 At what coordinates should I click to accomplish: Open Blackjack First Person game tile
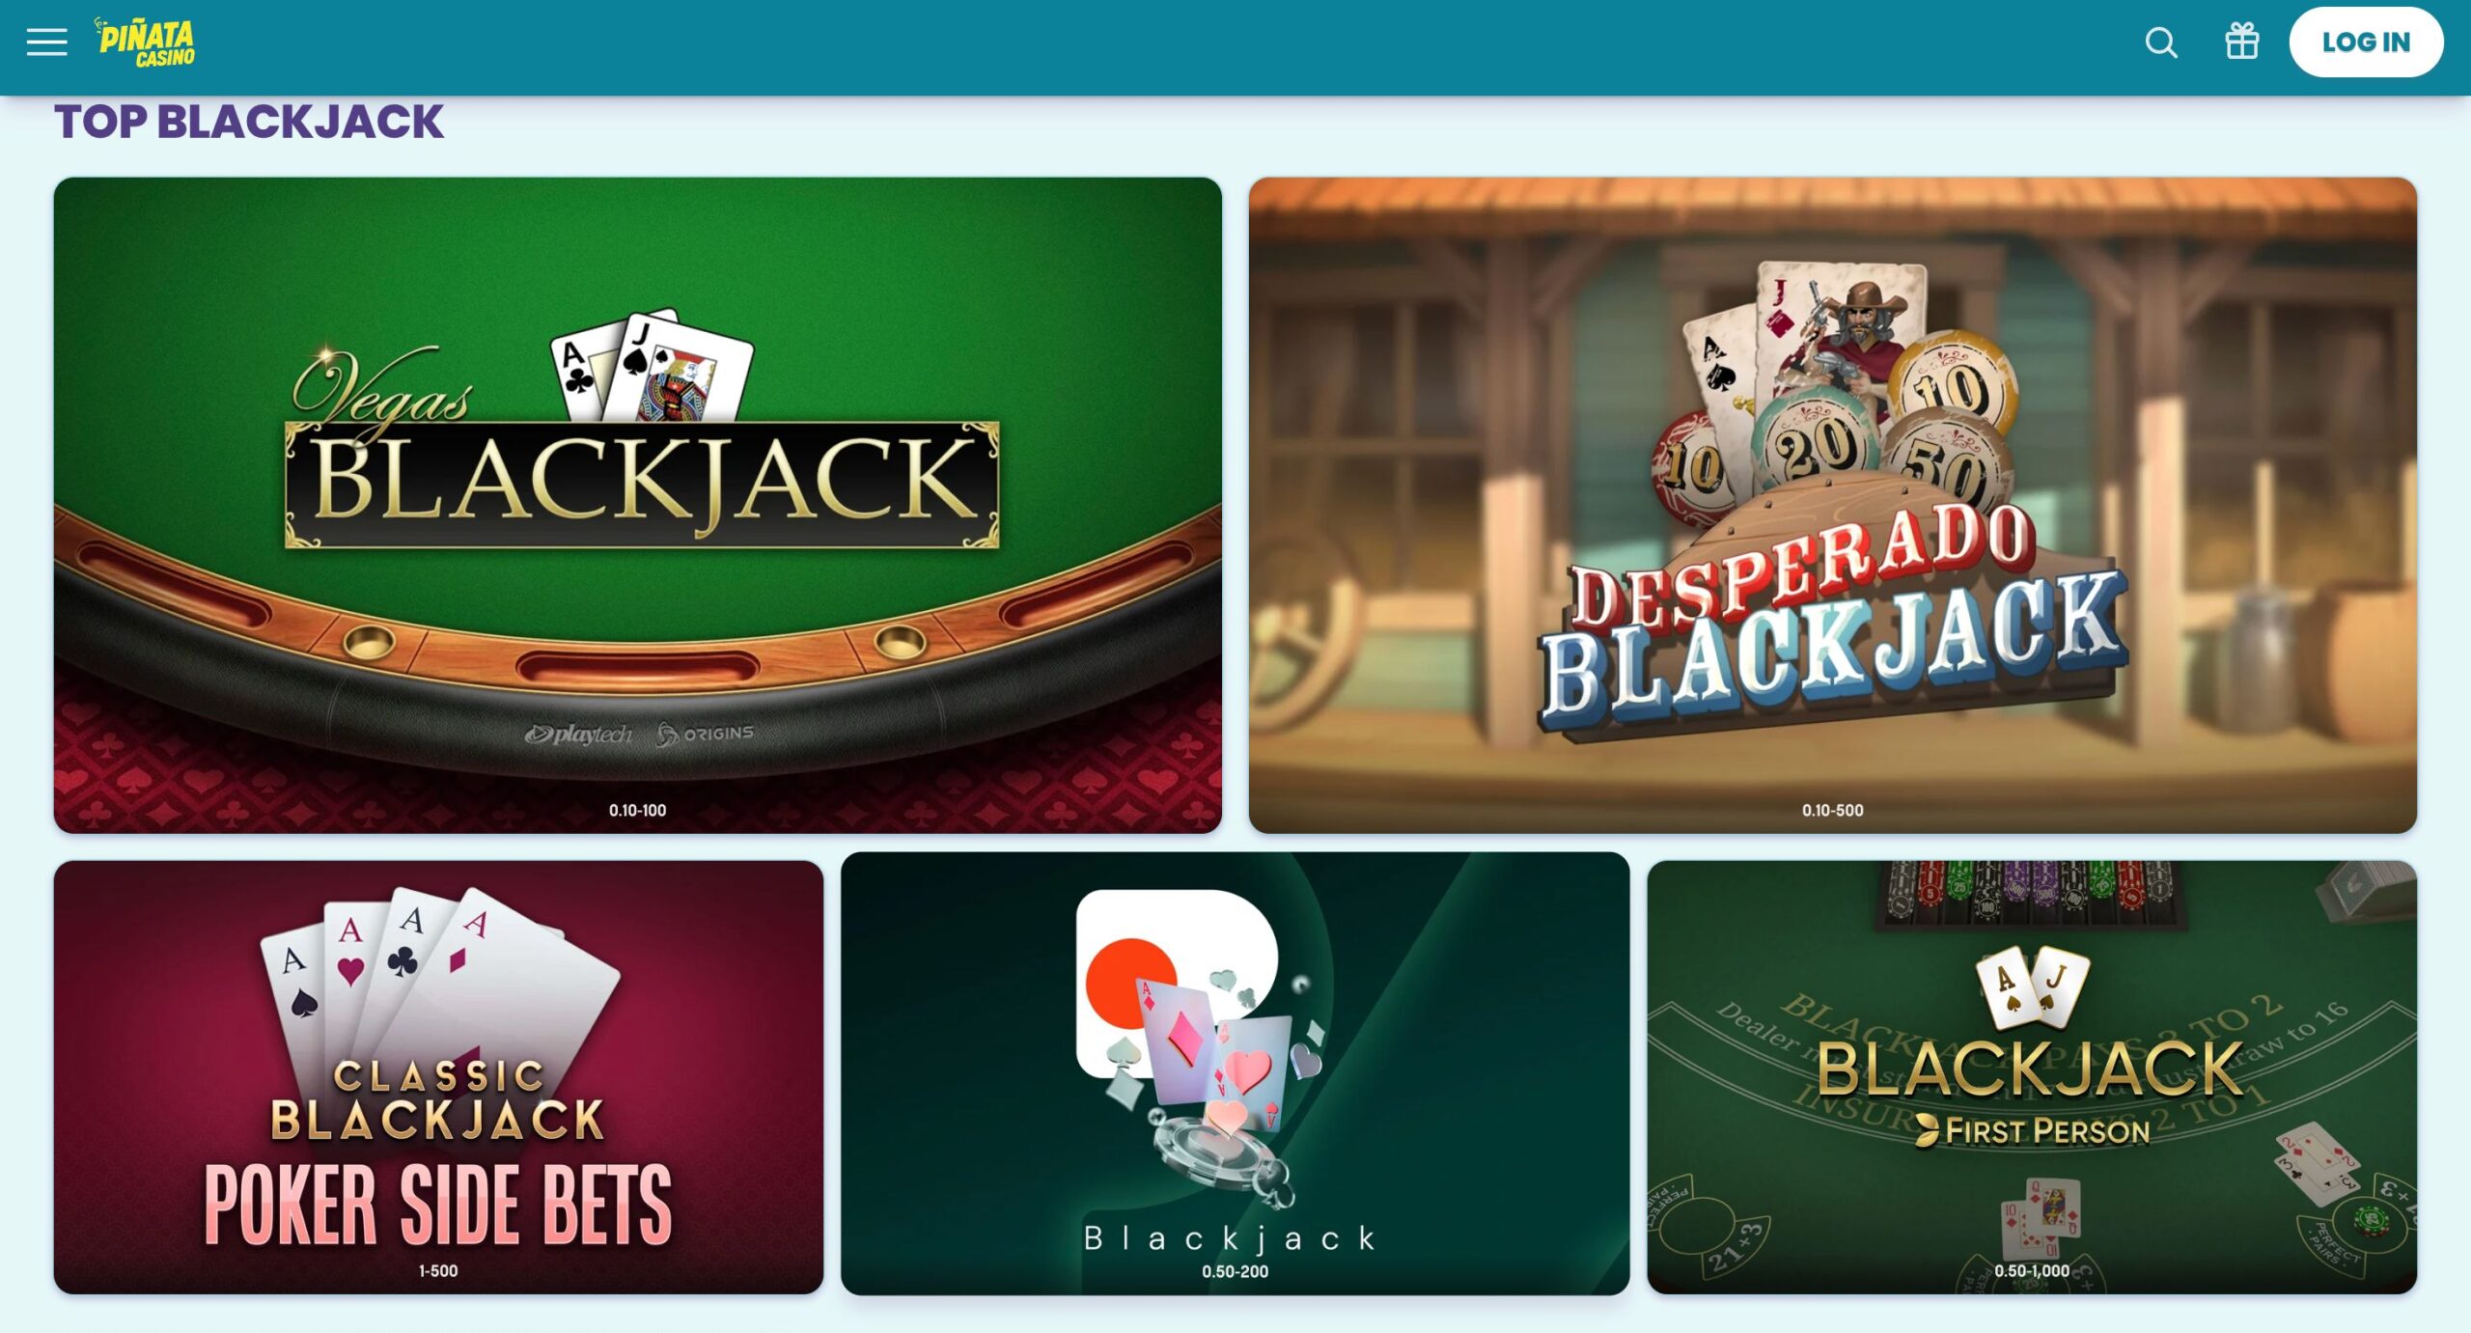pos(2032,1077)
